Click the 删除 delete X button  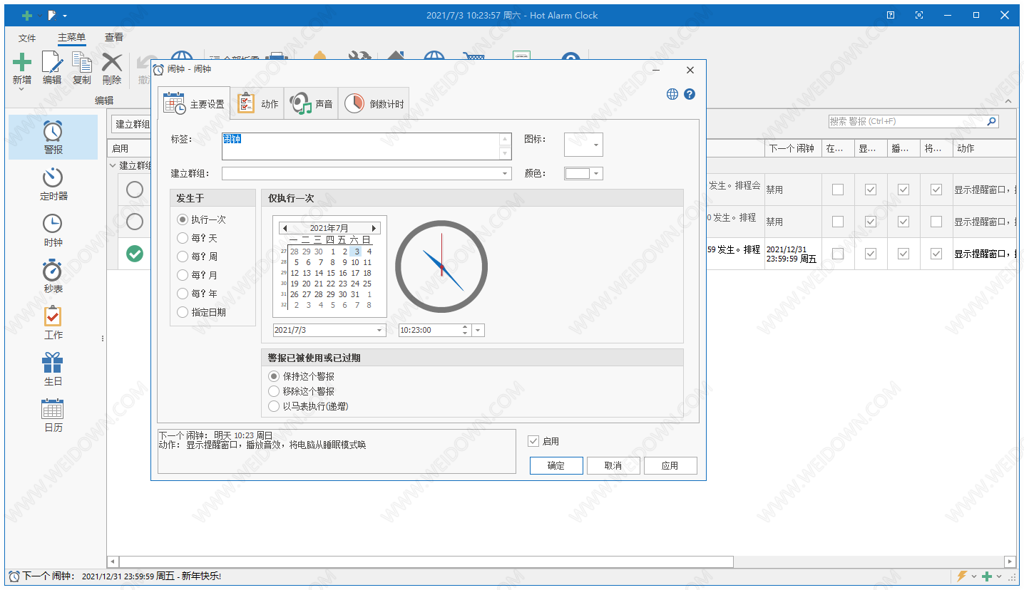112,68
